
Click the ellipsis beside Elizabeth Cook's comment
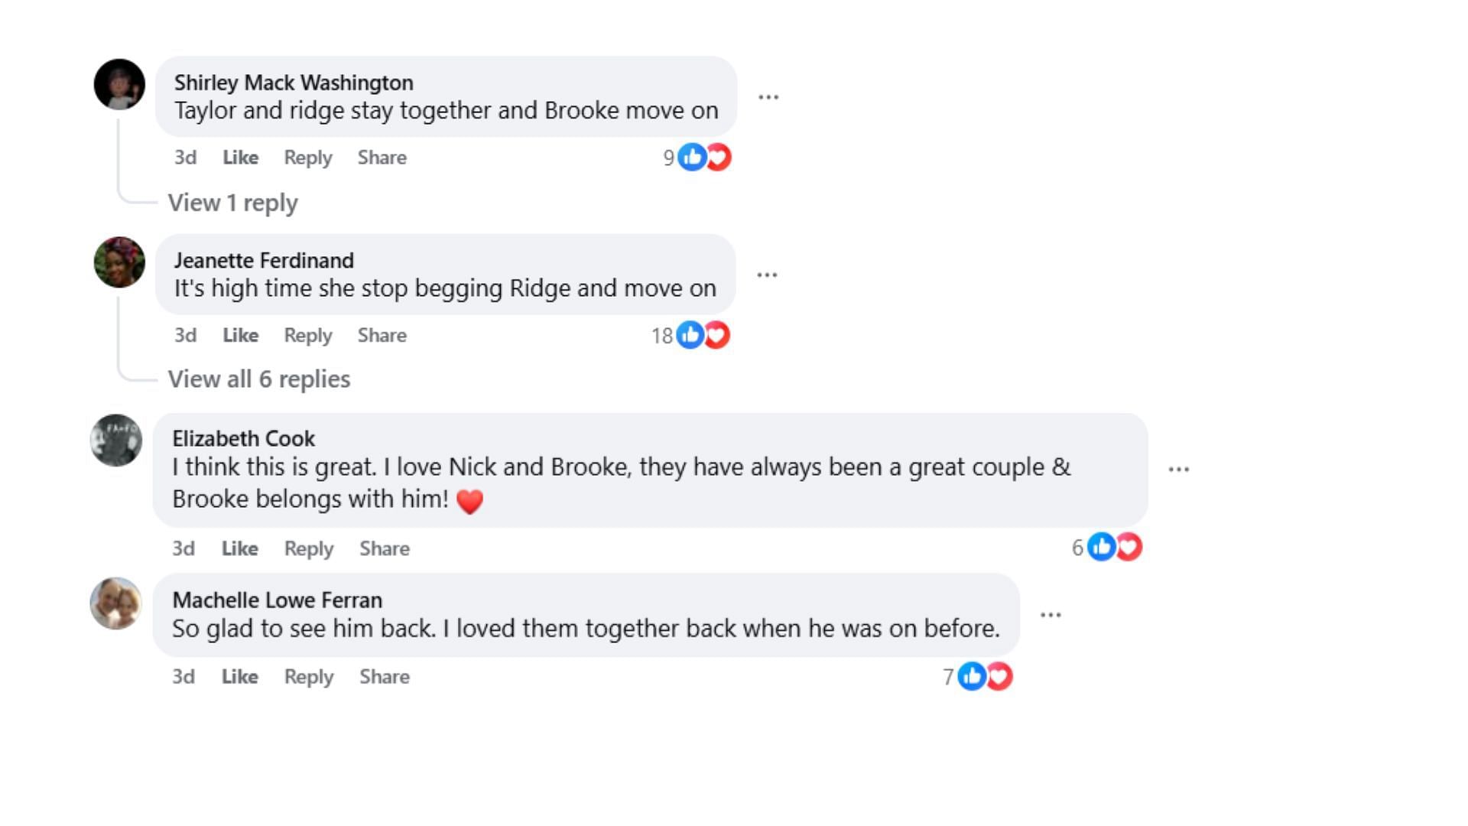pos(1178,469)
